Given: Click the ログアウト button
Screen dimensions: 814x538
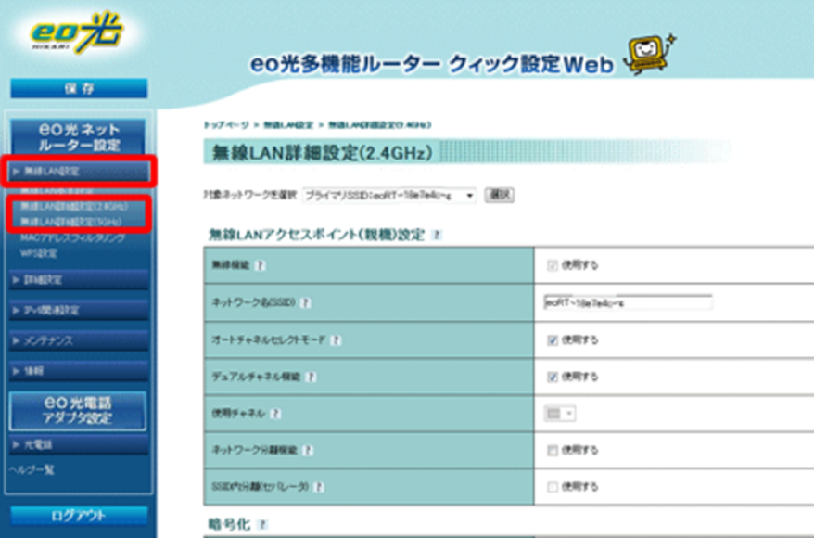Looking at the screenshot, I should (x=79, y=516).
